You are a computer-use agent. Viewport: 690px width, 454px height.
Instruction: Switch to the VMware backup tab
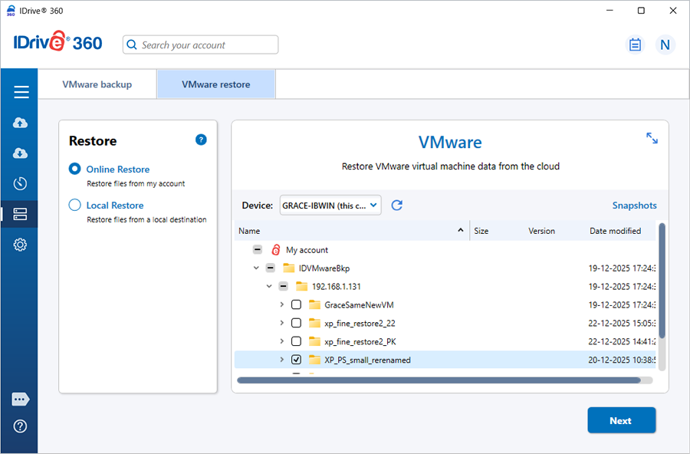pos(97,84)
